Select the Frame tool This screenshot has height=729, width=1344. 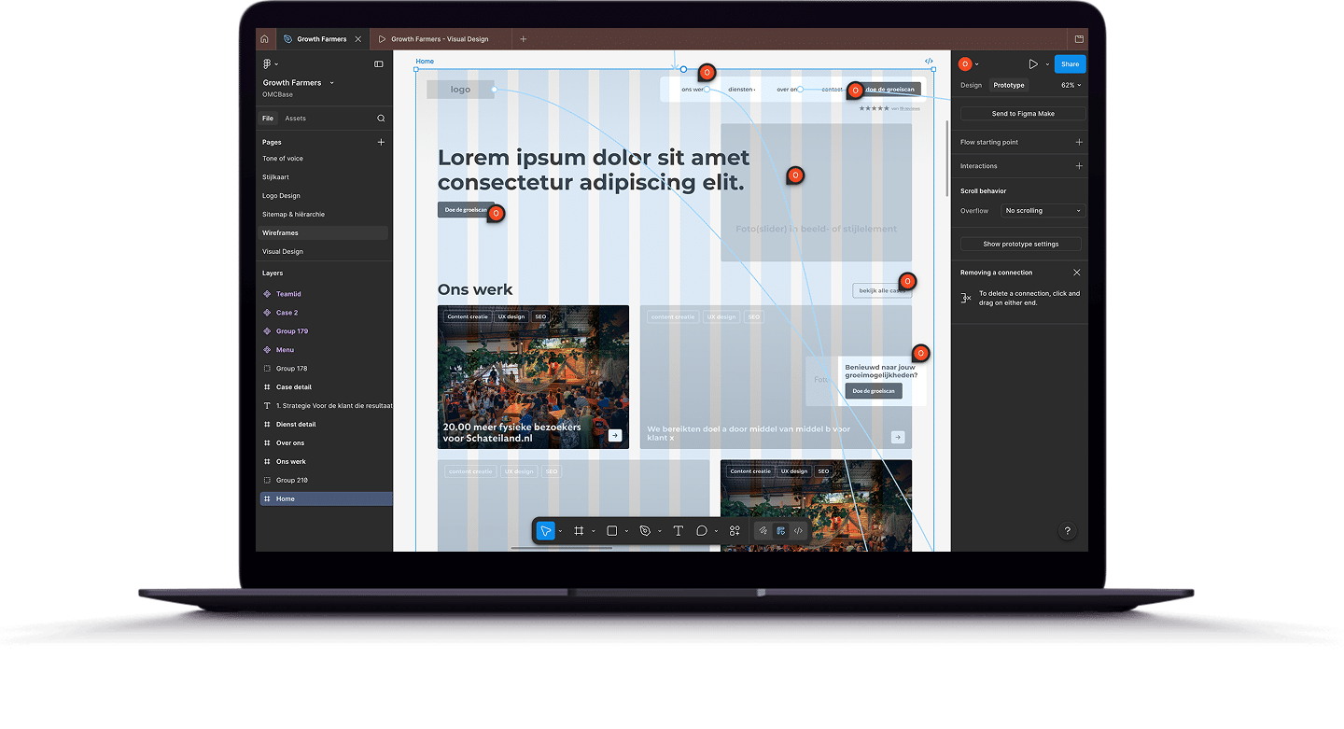pos(579,531)
